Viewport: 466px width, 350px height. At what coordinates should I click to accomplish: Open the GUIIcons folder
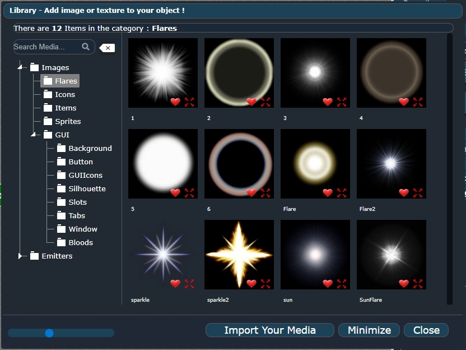pos(80,175)
